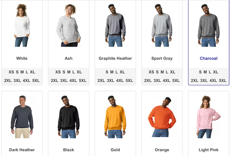Choose the Graphite Heather sweatshirt image
The height and width of the screenshot is (156, 230).
[115, 25]
